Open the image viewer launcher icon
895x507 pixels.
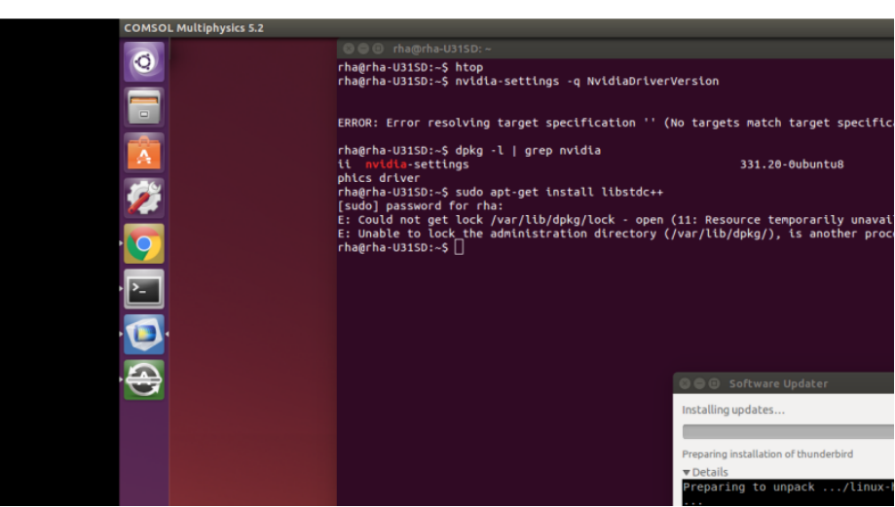pos(144,334)
